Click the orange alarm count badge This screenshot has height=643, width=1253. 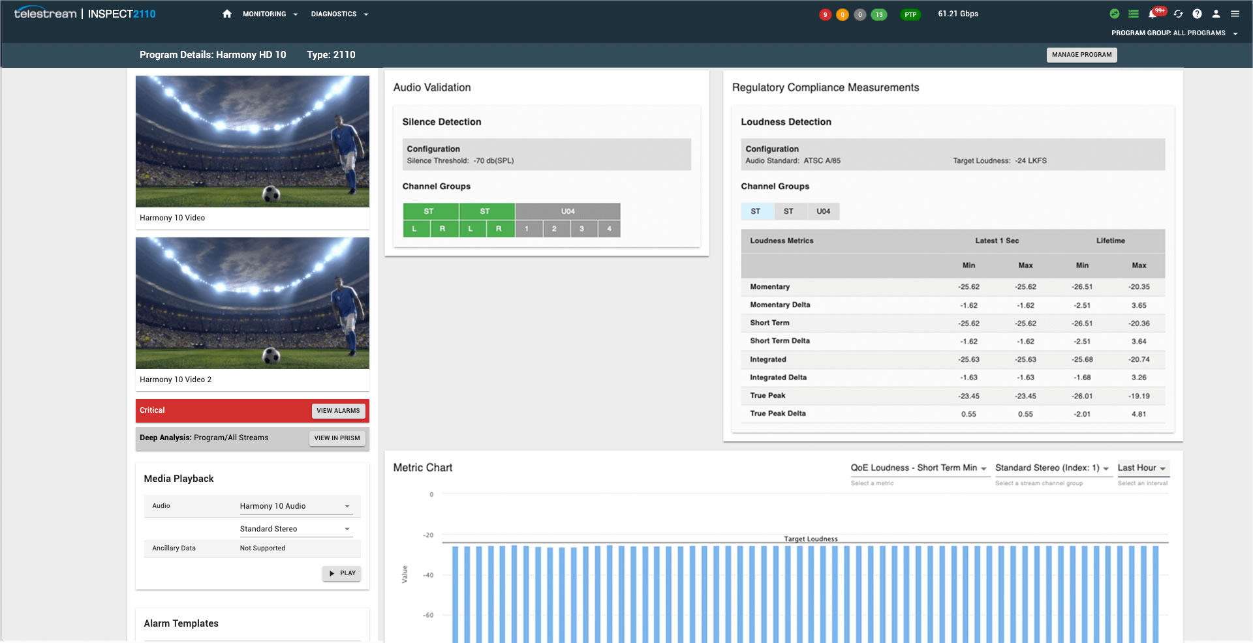[843, 14]
